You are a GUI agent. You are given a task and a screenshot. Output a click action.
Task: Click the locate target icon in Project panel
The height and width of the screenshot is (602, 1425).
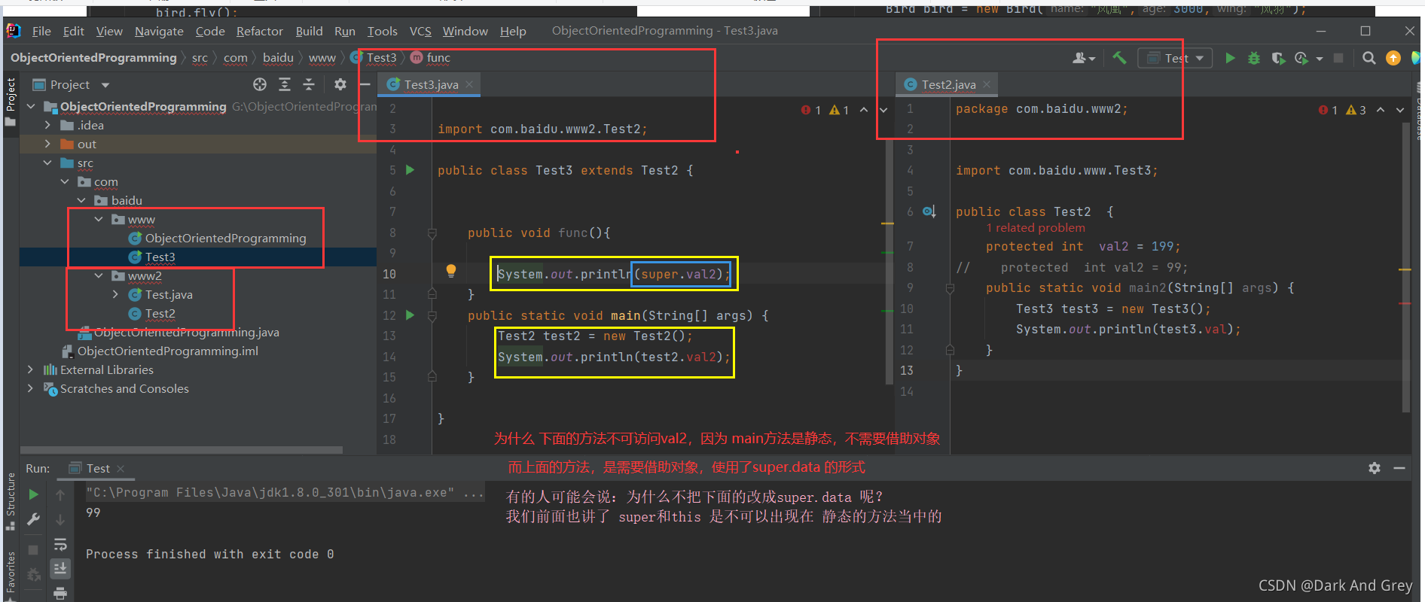pyautogui.click(x=260, y=84)
